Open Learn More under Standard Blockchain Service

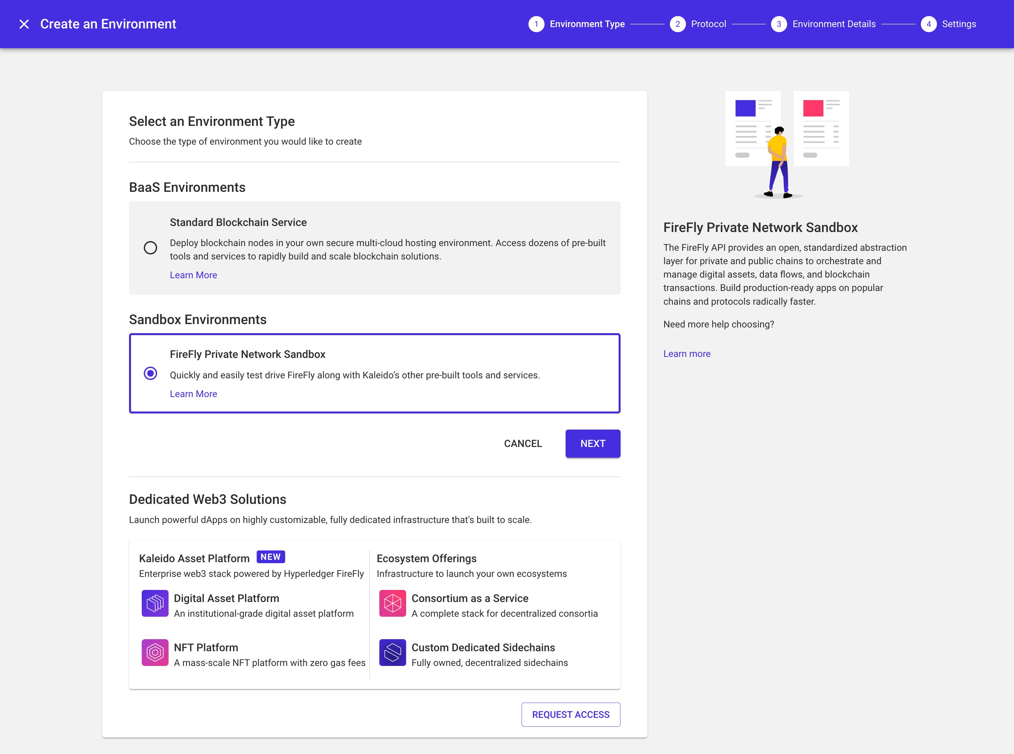coord(193,275)
